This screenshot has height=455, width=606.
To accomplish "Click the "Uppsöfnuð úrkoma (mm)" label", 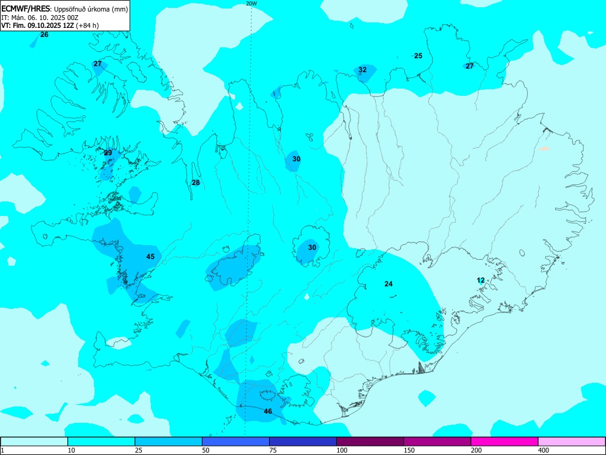I will click(91, 10).
